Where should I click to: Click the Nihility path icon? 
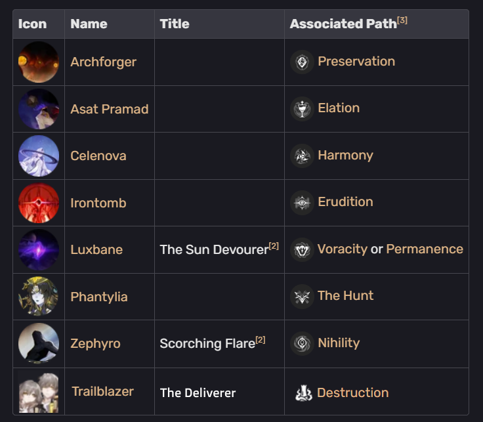[x=302, y=343]
